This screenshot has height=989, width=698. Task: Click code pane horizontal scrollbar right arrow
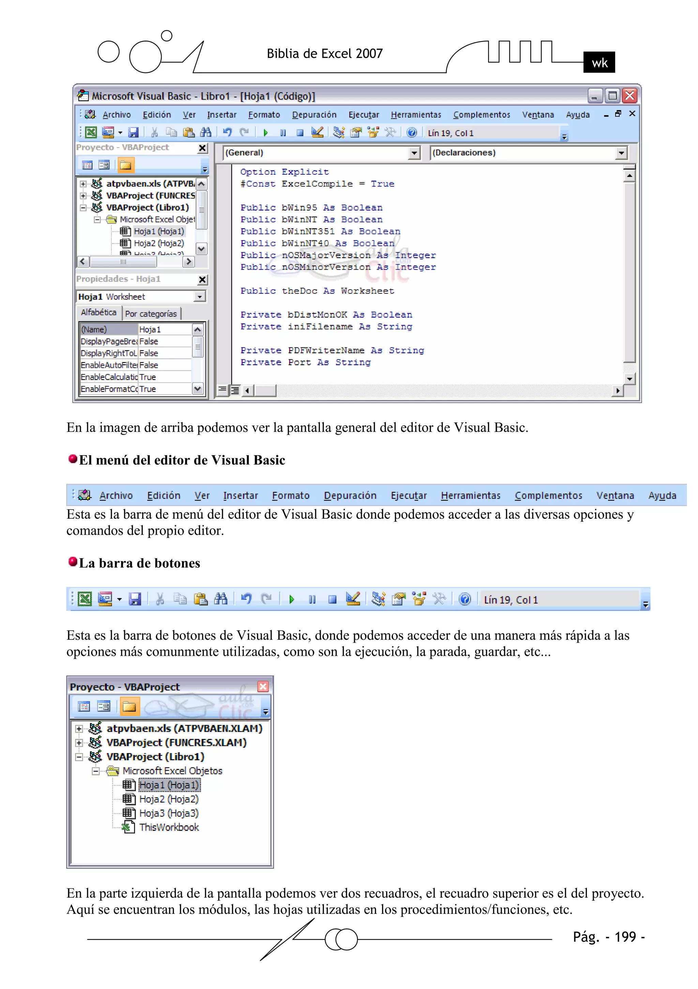(x=618, y=391)
